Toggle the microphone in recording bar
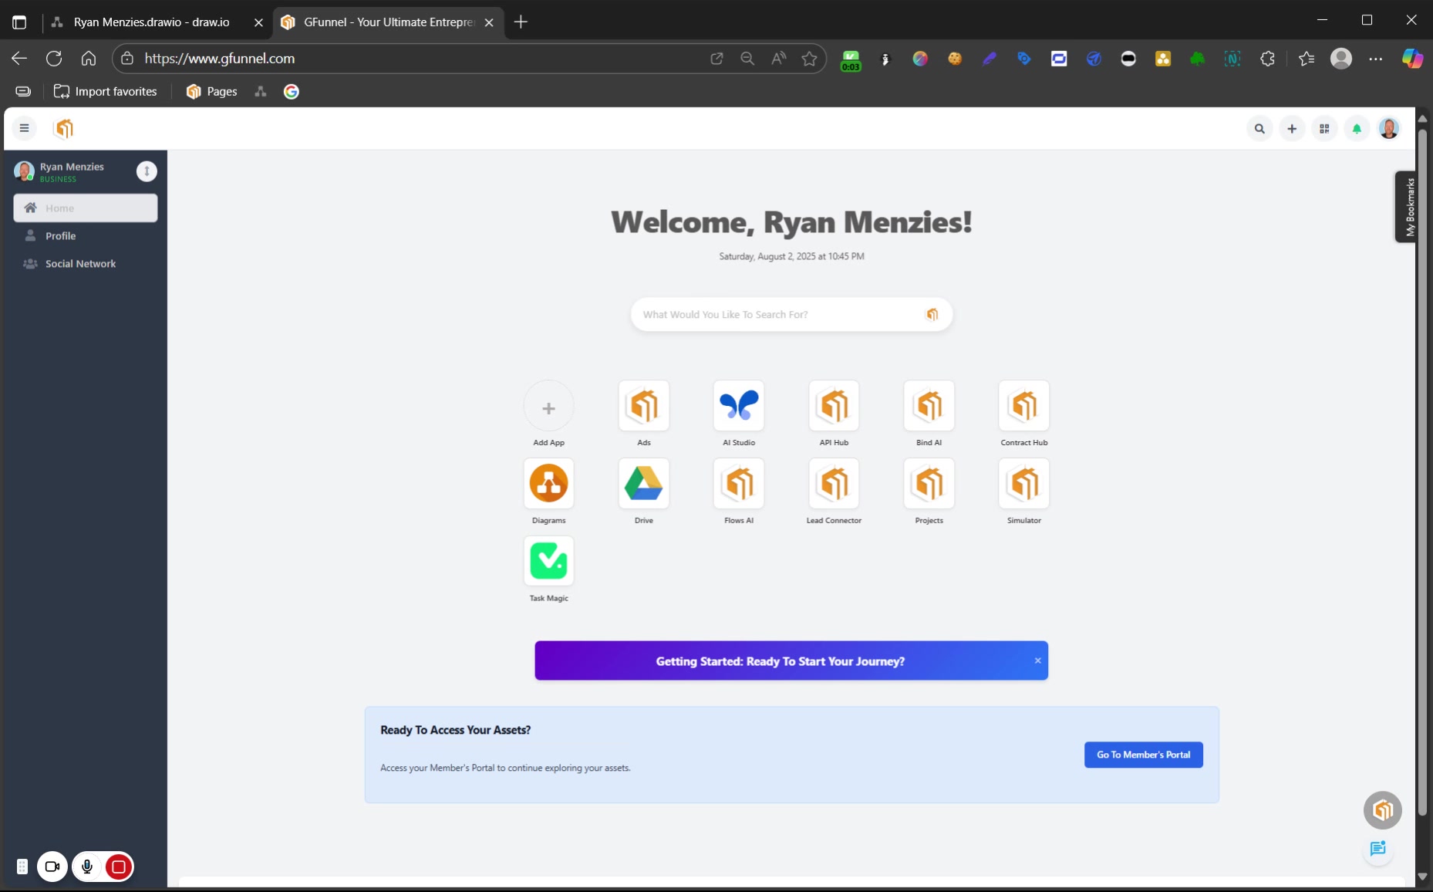 (87, 867)
